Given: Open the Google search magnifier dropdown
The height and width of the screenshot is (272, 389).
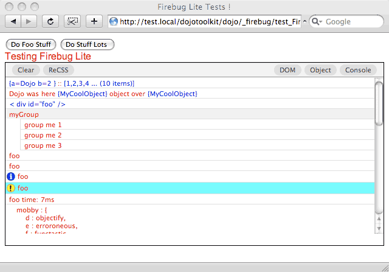Looking at the screenshot, I should (317, 22).
